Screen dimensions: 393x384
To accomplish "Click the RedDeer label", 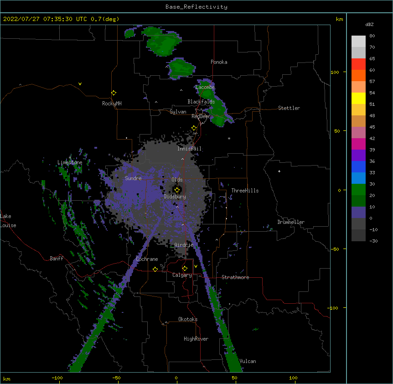I will (201, 116).
